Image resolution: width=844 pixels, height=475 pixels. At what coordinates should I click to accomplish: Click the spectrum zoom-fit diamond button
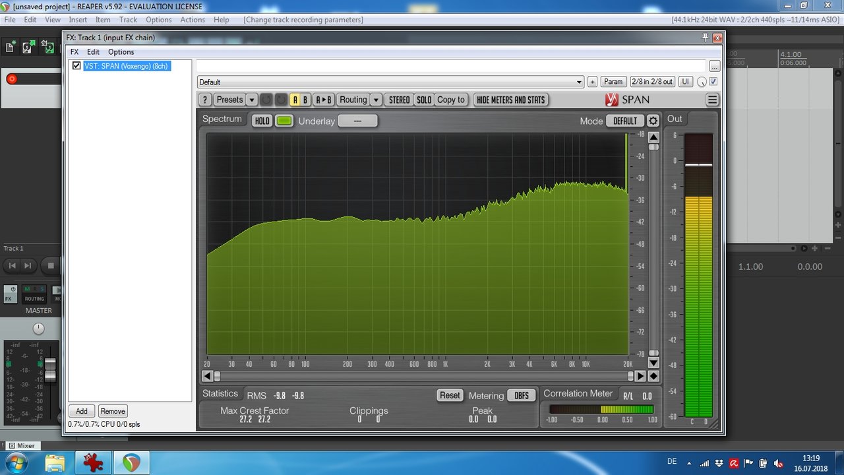(x=653, y=376)
